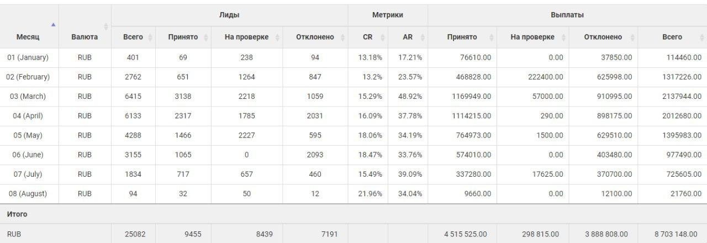Click the sort arrows beside Валюта header
707x243 pixels.
click(x=106, y=26)
